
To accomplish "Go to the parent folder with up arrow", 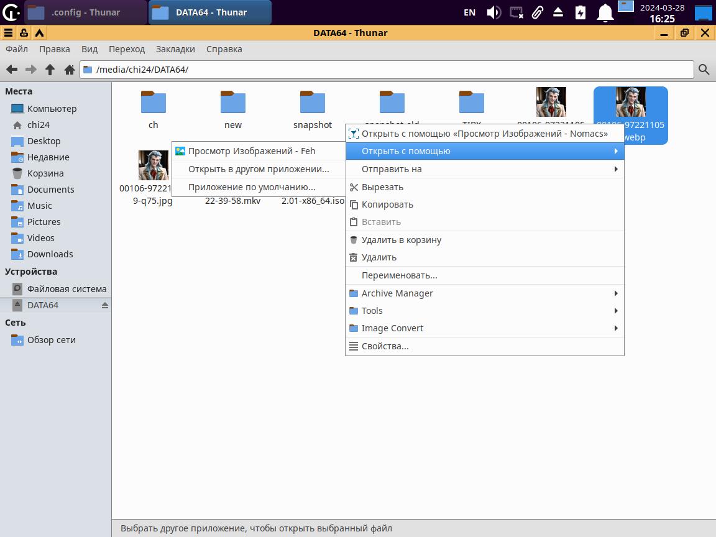I will tap(50, 70).
